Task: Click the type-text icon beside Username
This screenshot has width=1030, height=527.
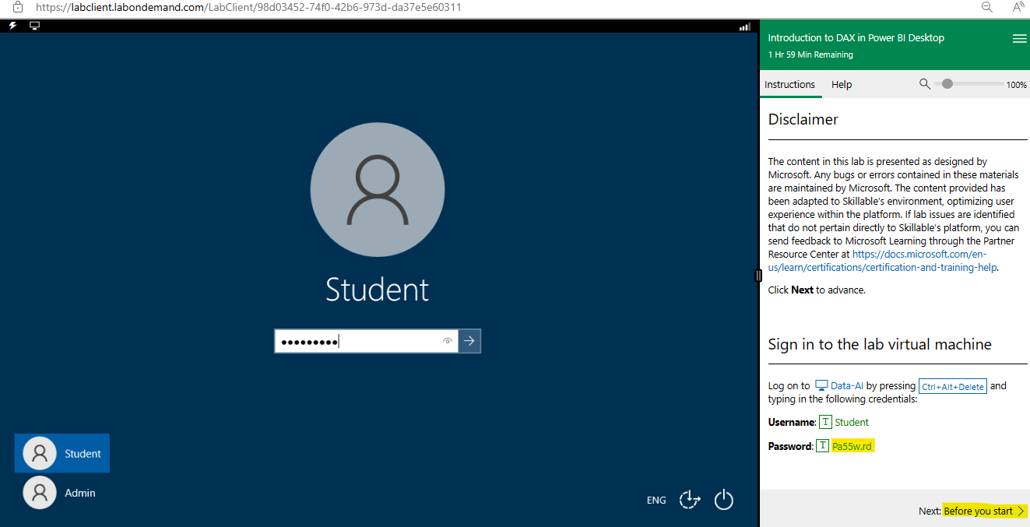Action: pos(825,422)
